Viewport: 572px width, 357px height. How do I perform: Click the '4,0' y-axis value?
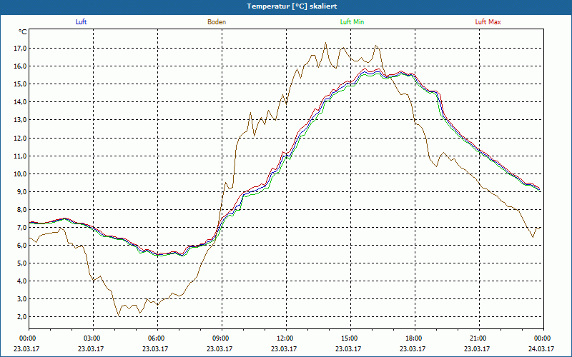tap(22, 281)
